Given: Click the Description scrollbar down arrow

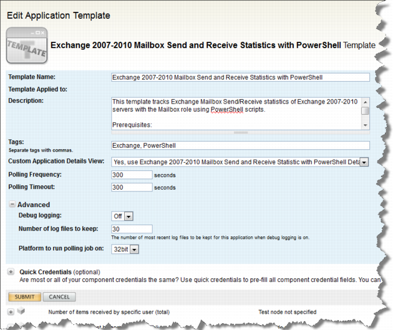Looking at the screenshot, I should [365, 125].
